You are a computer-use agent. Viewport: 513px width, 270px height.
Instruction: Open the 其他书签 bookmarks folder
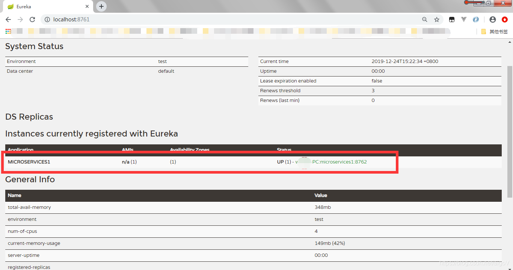pyautogui.click(x=494, y=31)
